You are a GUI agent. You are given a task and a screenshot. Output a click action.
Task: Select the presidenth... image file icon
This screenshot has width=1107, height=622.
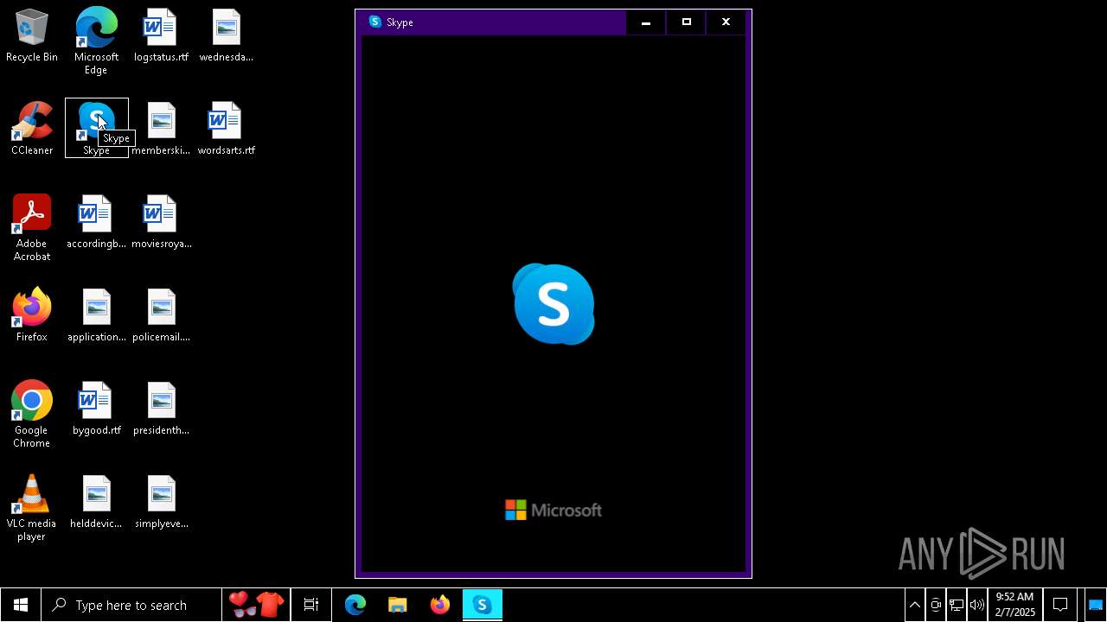(x=161, y=409)
